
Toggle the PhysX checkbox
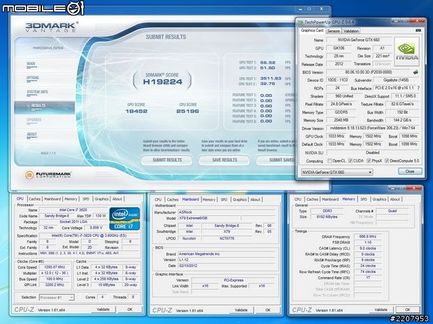[369, 160]
